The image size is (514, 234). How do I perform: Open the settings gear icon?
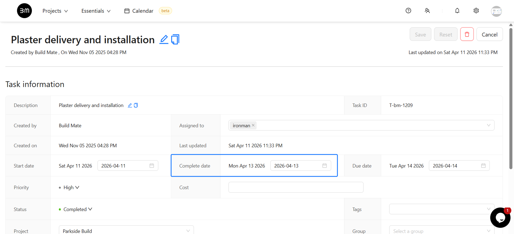pyautogui.click(x=476, y=11)
